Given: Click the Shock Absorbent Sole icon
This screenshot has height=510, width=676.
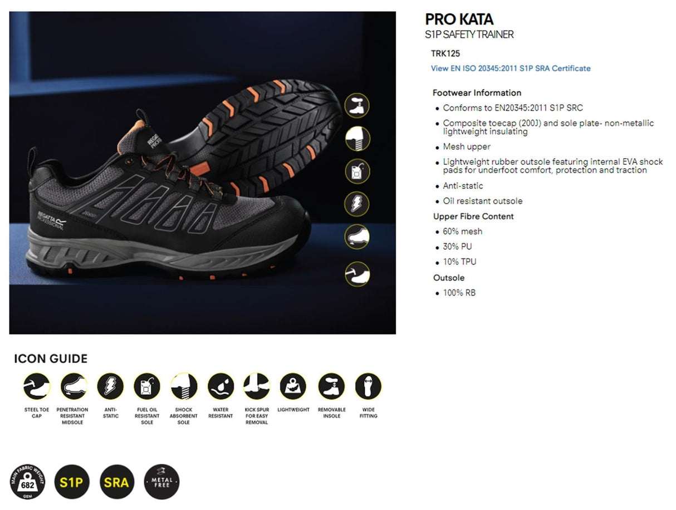Looking at the screenshot, I should (184, 386).
